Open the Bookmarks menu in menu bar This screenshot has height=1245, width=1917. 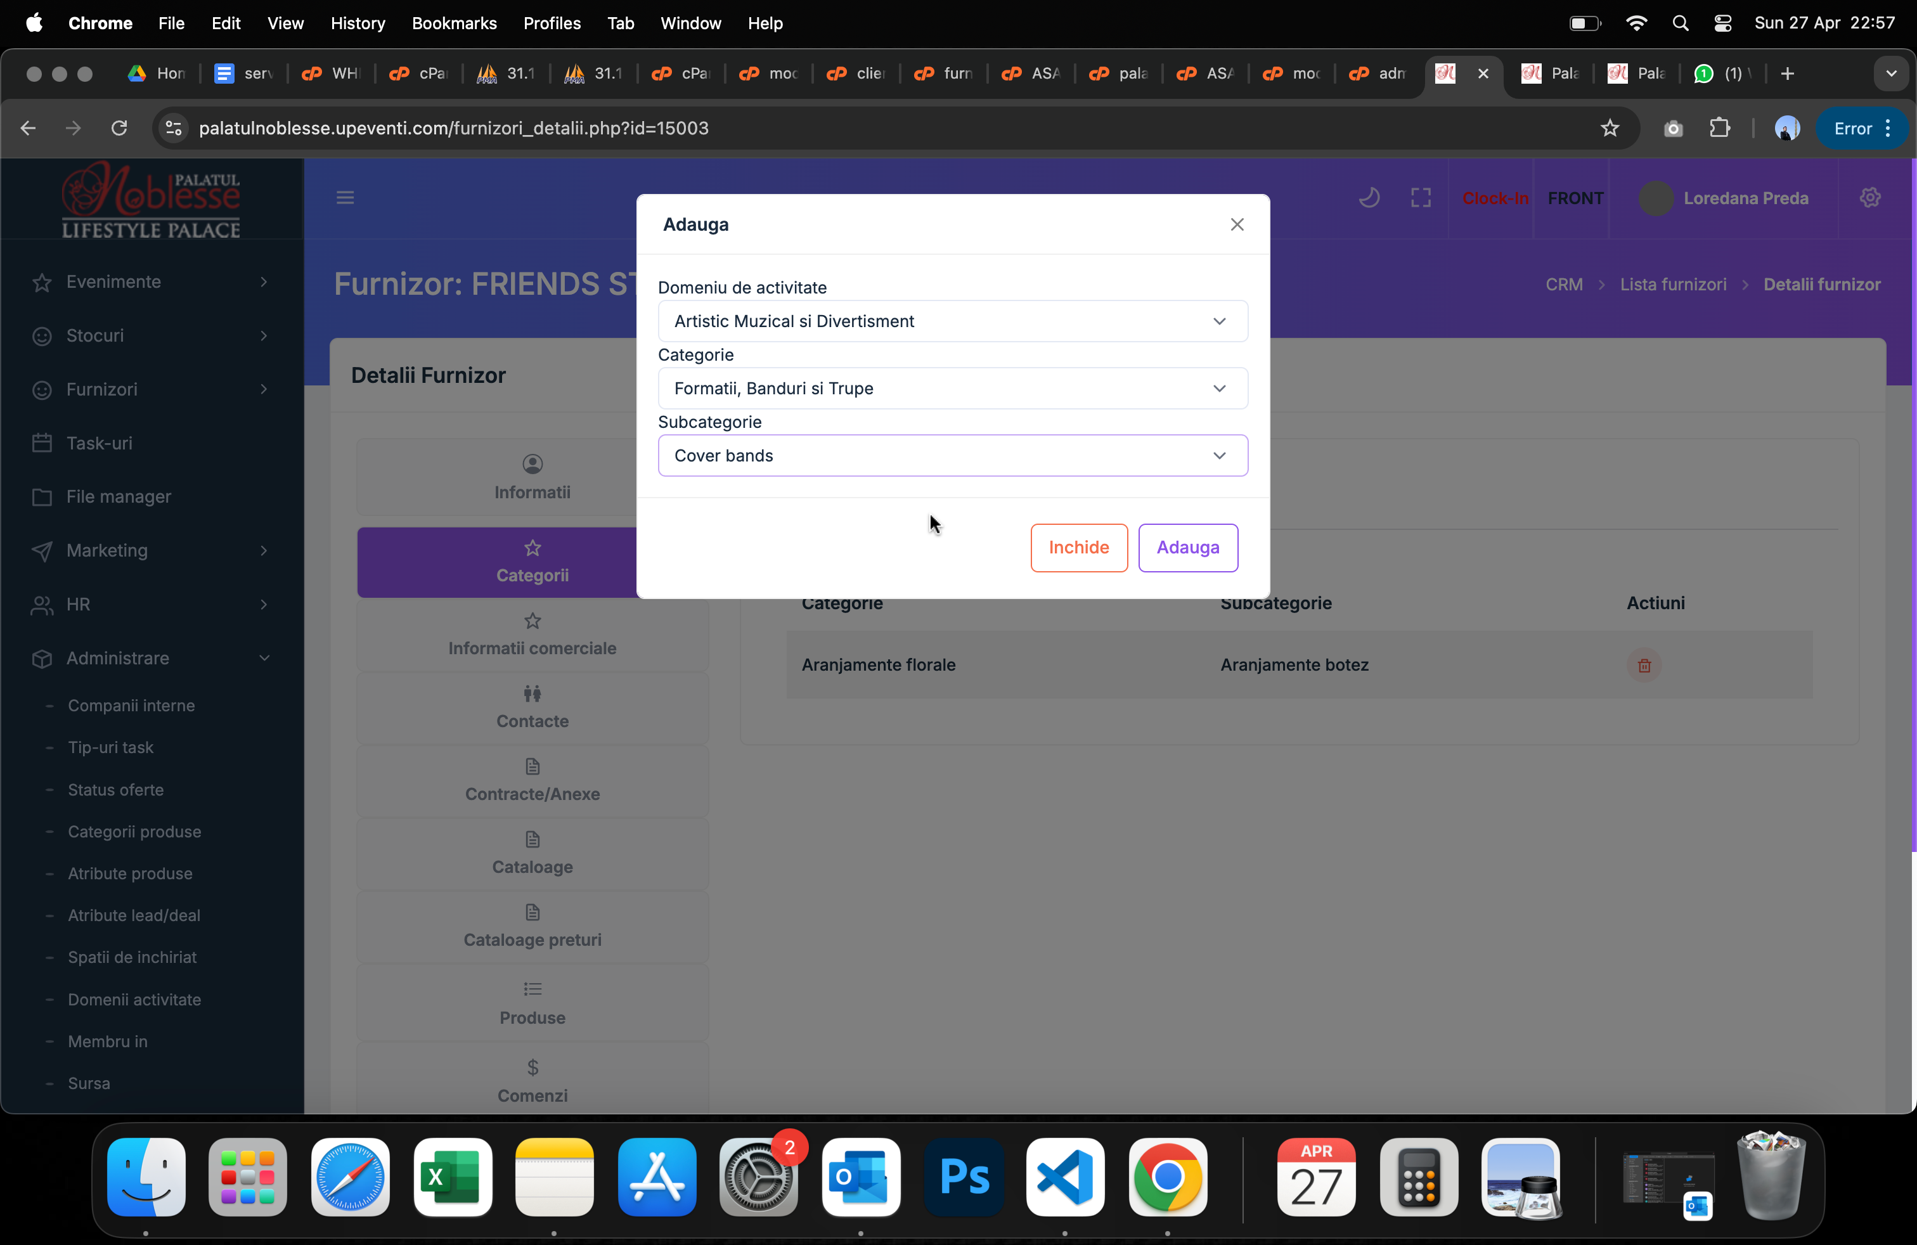[453, 23]
